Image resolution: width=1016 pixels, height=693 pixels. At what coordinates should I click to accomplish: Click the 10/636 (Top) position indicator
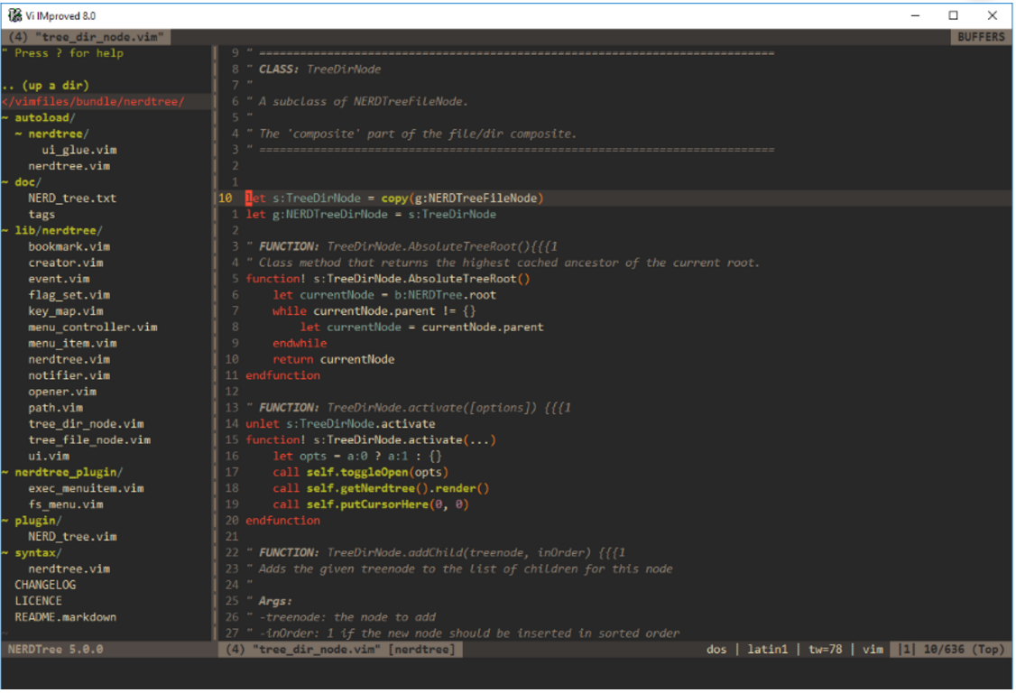pyautogui.click(x=964, y=650)
